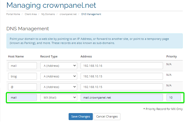Focus the @ host name field
The height and width of the screenshot is (125, 189).
coord(22,87)
